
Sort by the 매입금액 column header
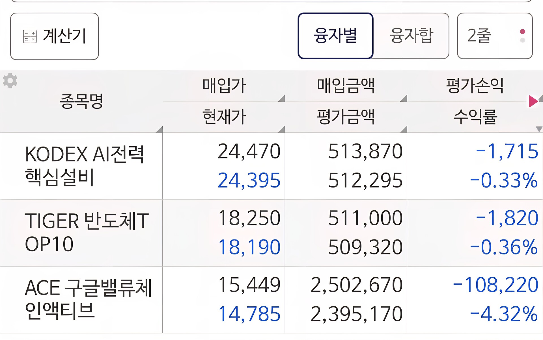(346, 86)
